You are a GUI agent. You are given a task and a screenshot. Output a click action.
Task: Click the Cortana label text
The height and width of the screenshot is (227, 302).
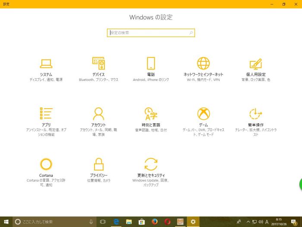pyautogui.click(x=46, y=176)
